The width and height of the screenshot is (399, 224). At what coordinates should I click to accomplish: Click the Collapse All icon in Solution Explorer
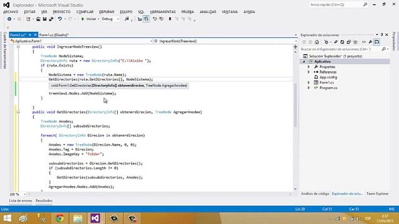tap(349, 42)
